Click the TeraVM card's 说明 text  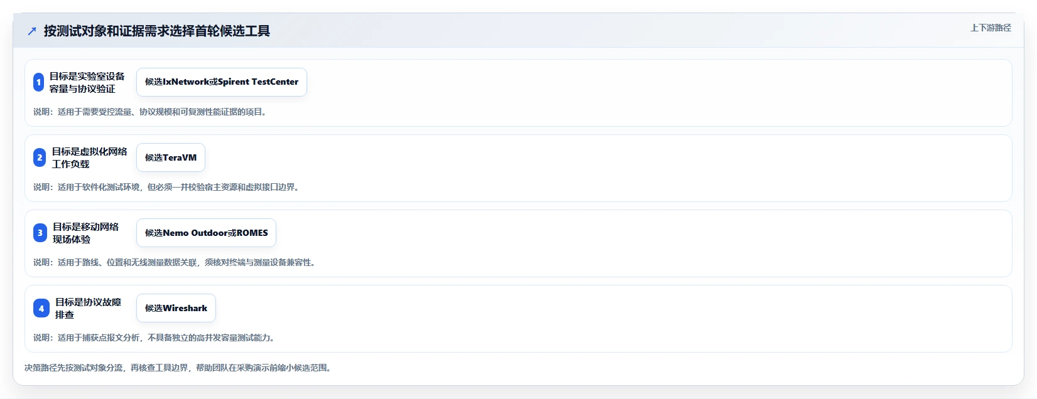click(x=167, y=187)
